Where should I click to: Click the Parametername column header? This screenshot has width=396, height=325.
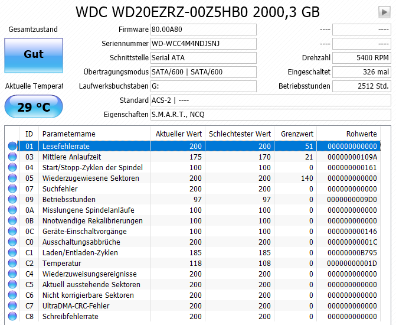[x=94, y=134]
